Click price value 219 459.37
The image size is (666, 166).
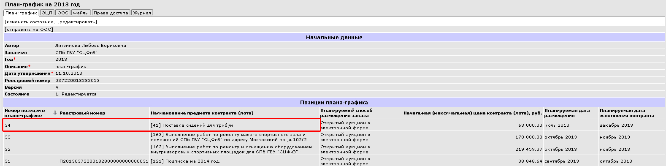point(529,149)
